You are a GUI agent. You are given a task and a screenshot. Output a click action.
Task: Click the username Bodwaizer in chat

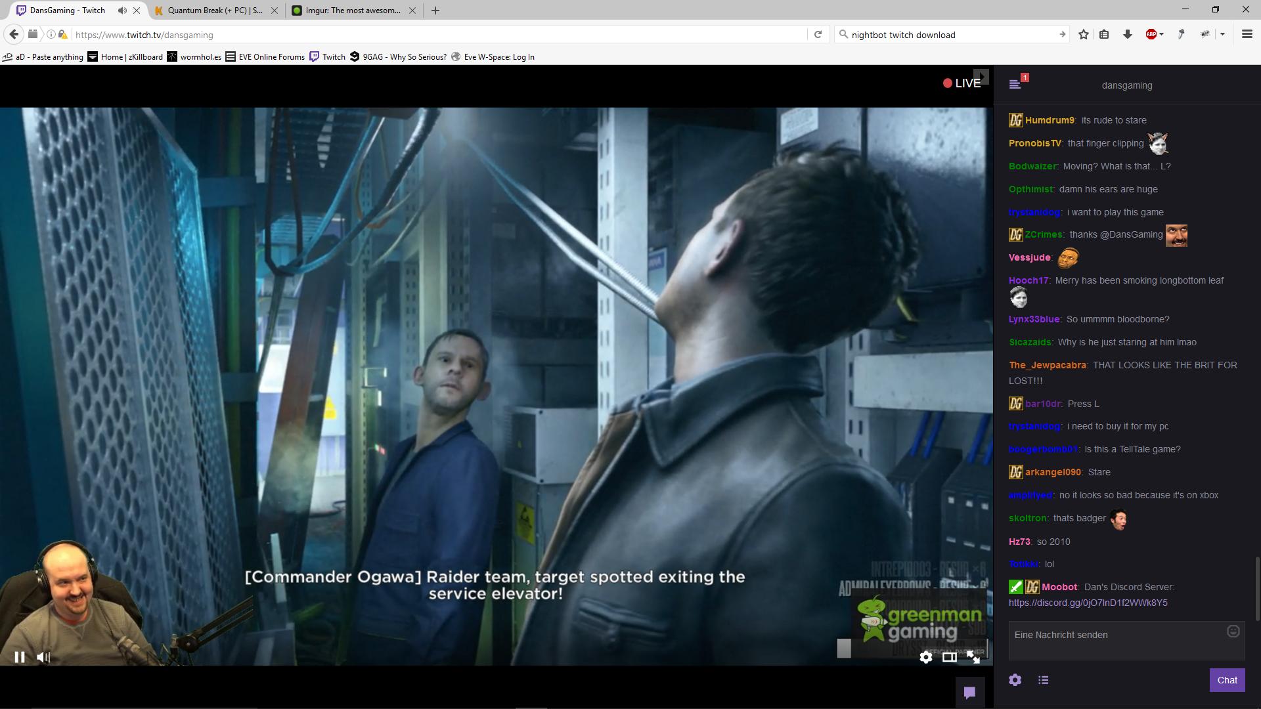1033,166
